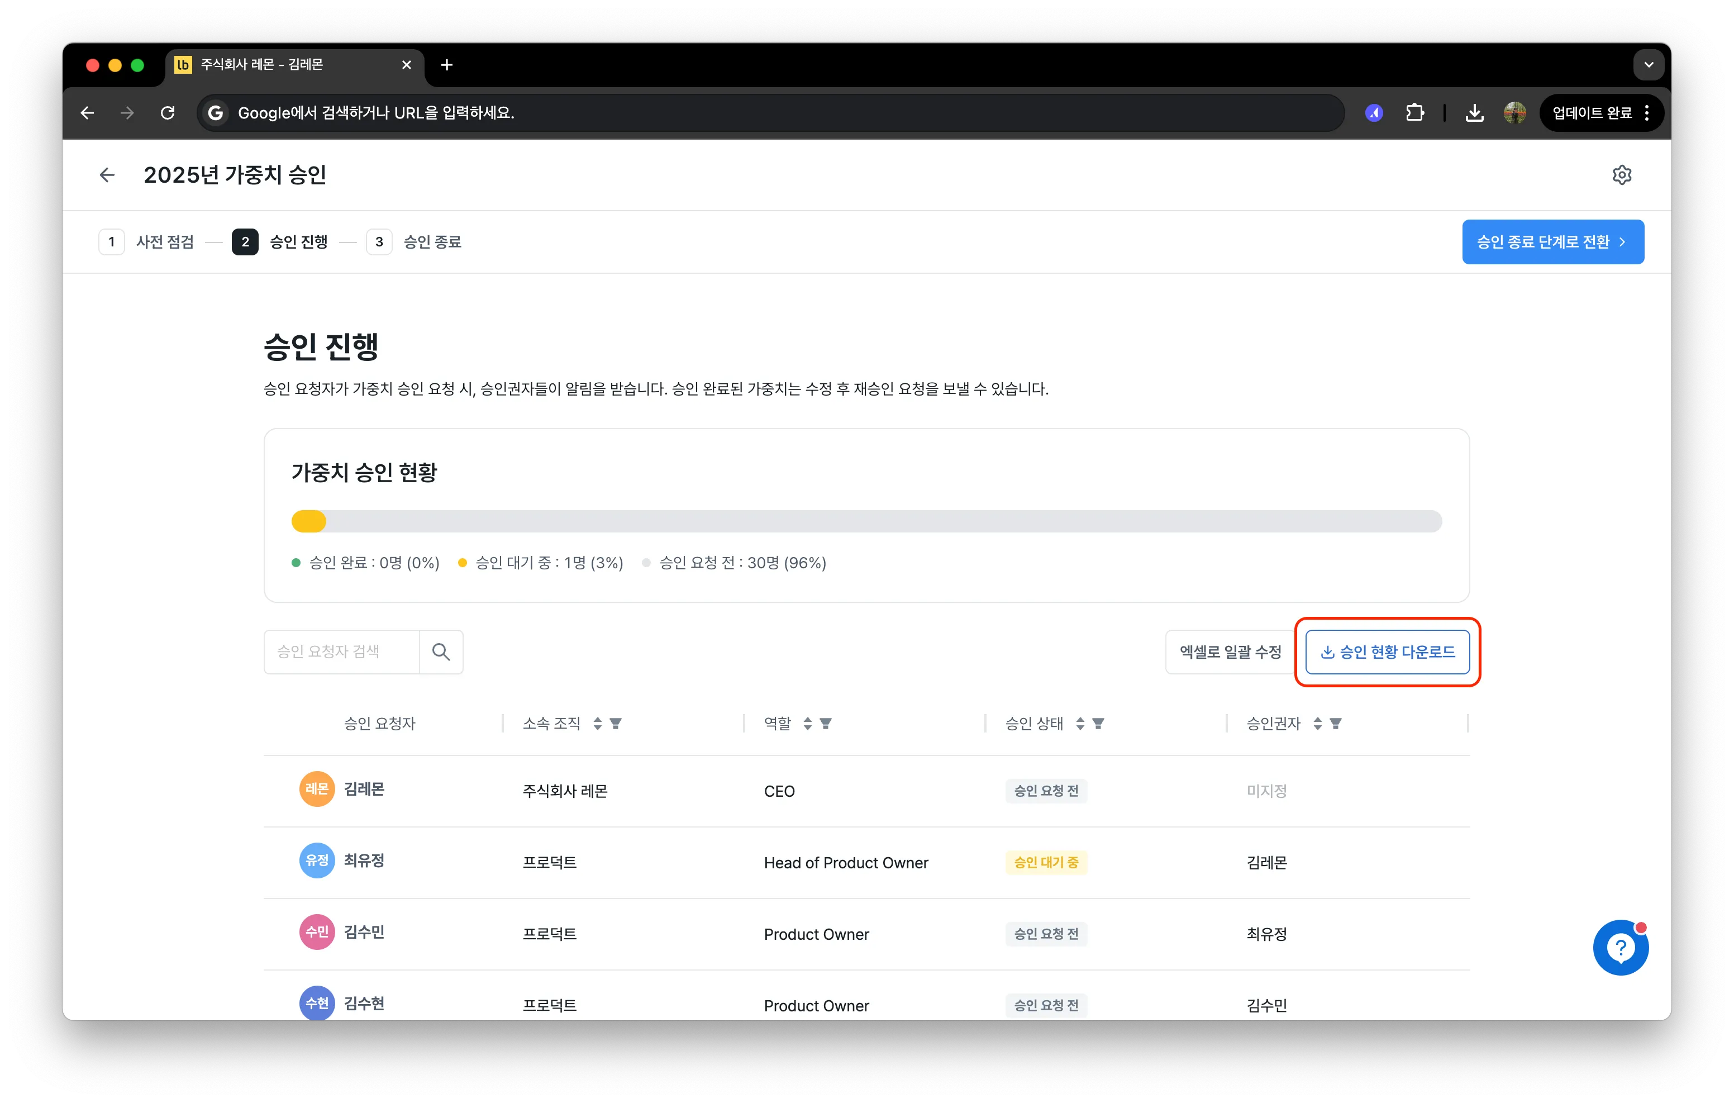Focus the 승인 요청자 검색 input field
The width and height of the screenshot is (1734, 1103).
342,652
